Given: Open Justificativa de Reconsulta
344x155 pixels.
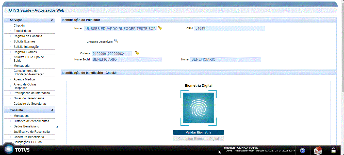Looking at the screenshot, I should pyautogui.click(x=32, y=132).
